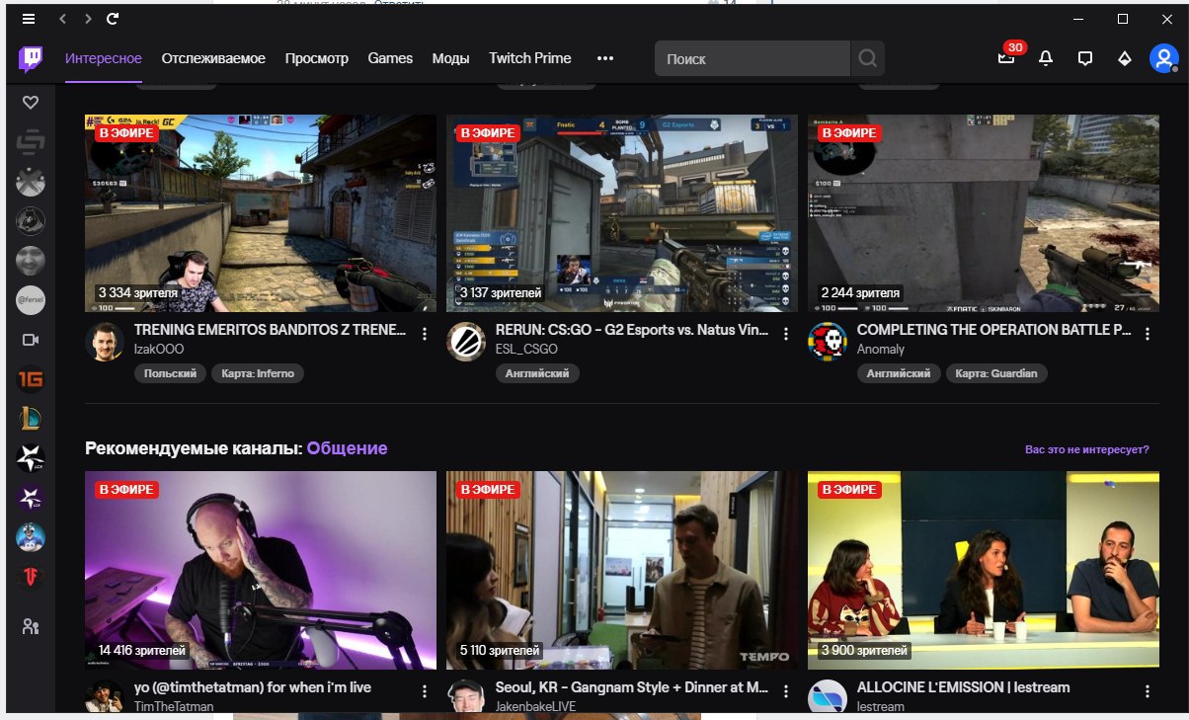Viewport: 1189px width, 720px height.
Task: Open the Моды tab
Action: click(x=450, y=58)
